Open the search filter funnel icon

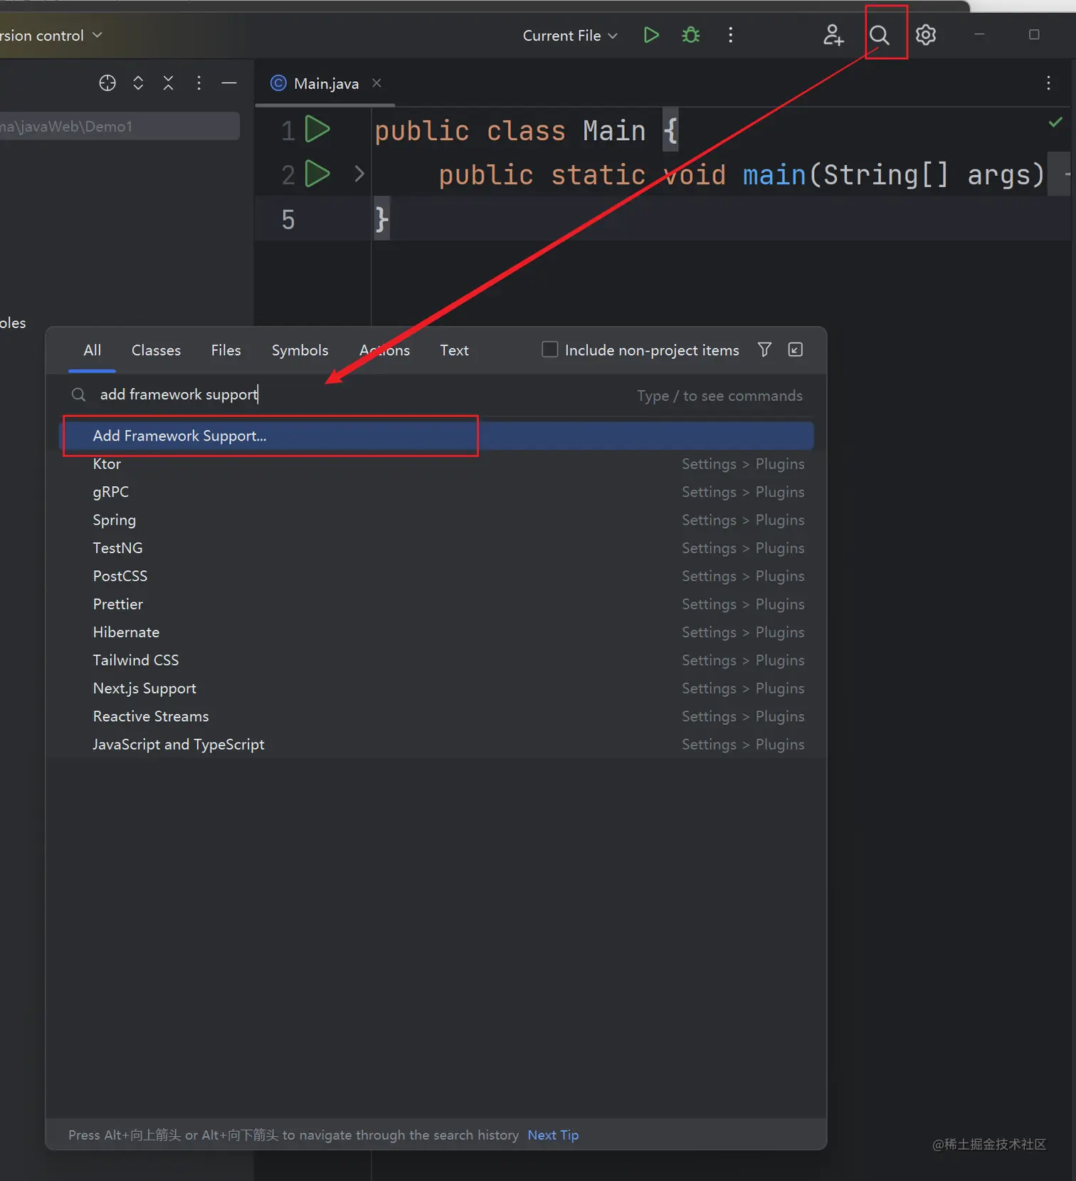[x=764, y=350]
